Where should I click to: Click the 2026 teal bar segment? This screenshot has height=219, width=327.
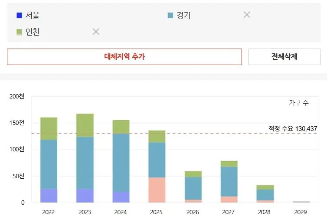pyautogui.click(x=193, y=188)
